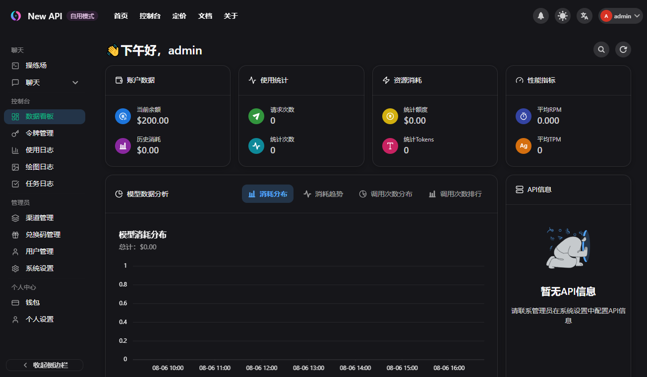647x377 pixels.
Task: Switch to the 消耗趋势 tab
Action: [323, 193]
